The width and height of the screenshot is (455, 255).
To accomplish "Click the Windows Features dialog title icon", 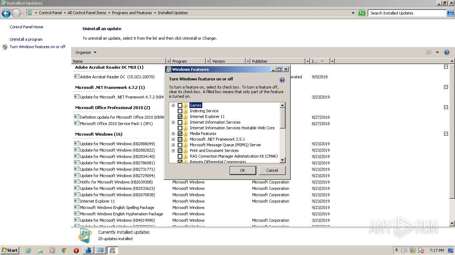I will coord(168,69).
